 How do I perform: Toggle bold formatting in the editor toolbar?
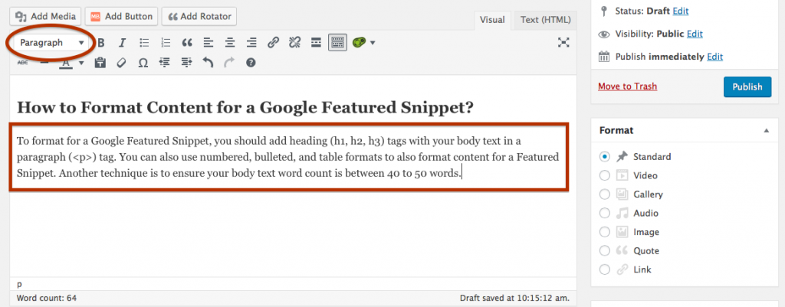click(x=101, y=43)
